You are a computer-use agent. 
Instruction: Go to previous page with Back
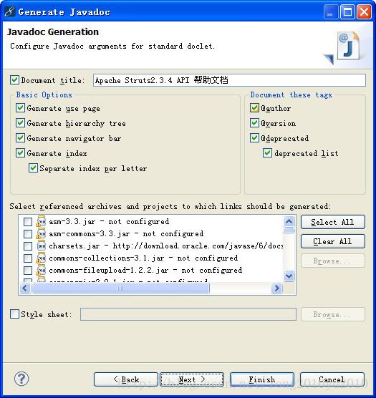[126, 379]
